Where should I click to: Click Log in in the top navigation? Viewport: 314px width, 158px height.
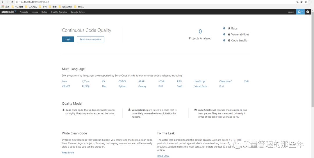coord(291,12)
